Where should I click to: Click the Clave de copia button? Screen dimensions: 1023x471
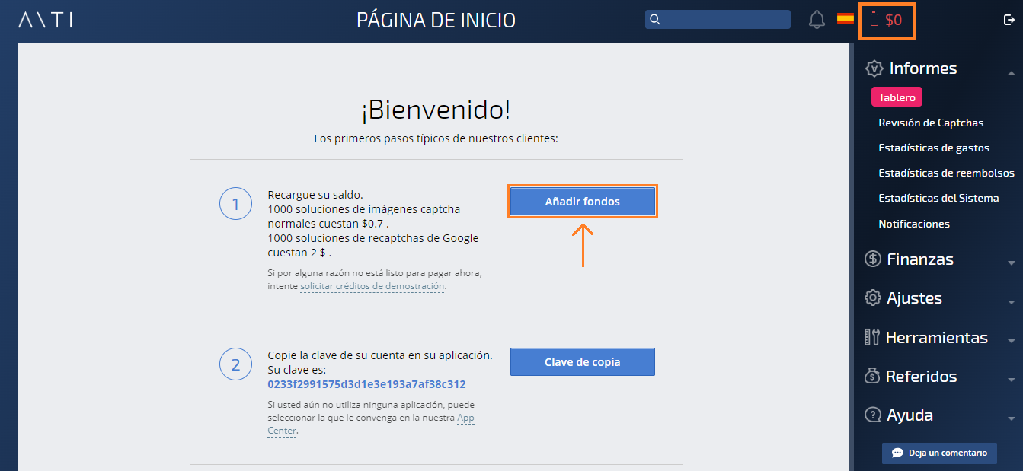(x=583, y=362)
